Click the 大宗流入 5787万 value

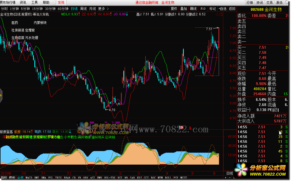pos(280,121)
